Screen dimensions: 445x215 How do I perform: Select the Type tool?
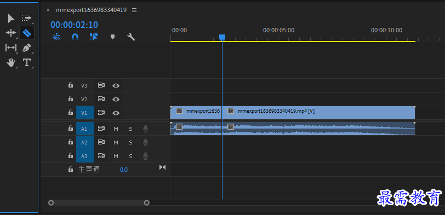pyautogui.click(x=27, y=62)
